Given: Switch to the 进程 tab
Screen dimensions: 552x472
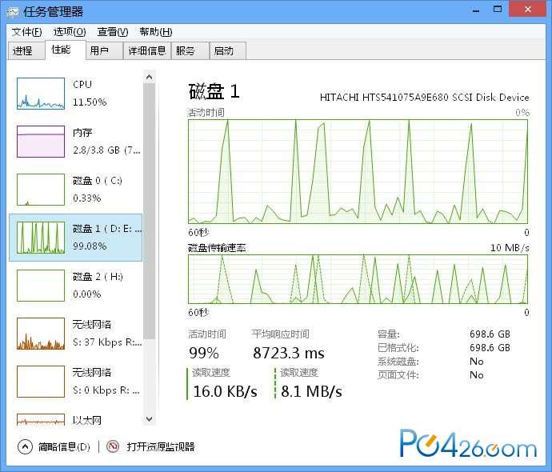Looking at the screenshot, I should (26, 51).
